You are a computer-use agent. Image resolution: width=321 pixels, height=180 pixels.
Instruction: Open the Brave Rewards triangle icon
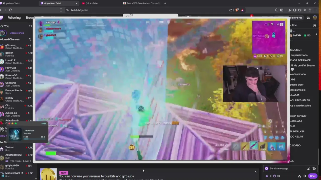coord(242,10)
